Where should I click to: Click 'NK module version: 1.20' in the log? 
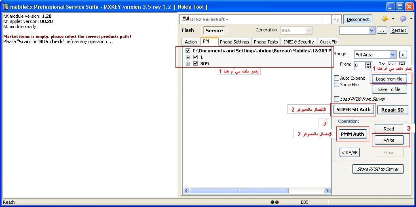(27, 16)
